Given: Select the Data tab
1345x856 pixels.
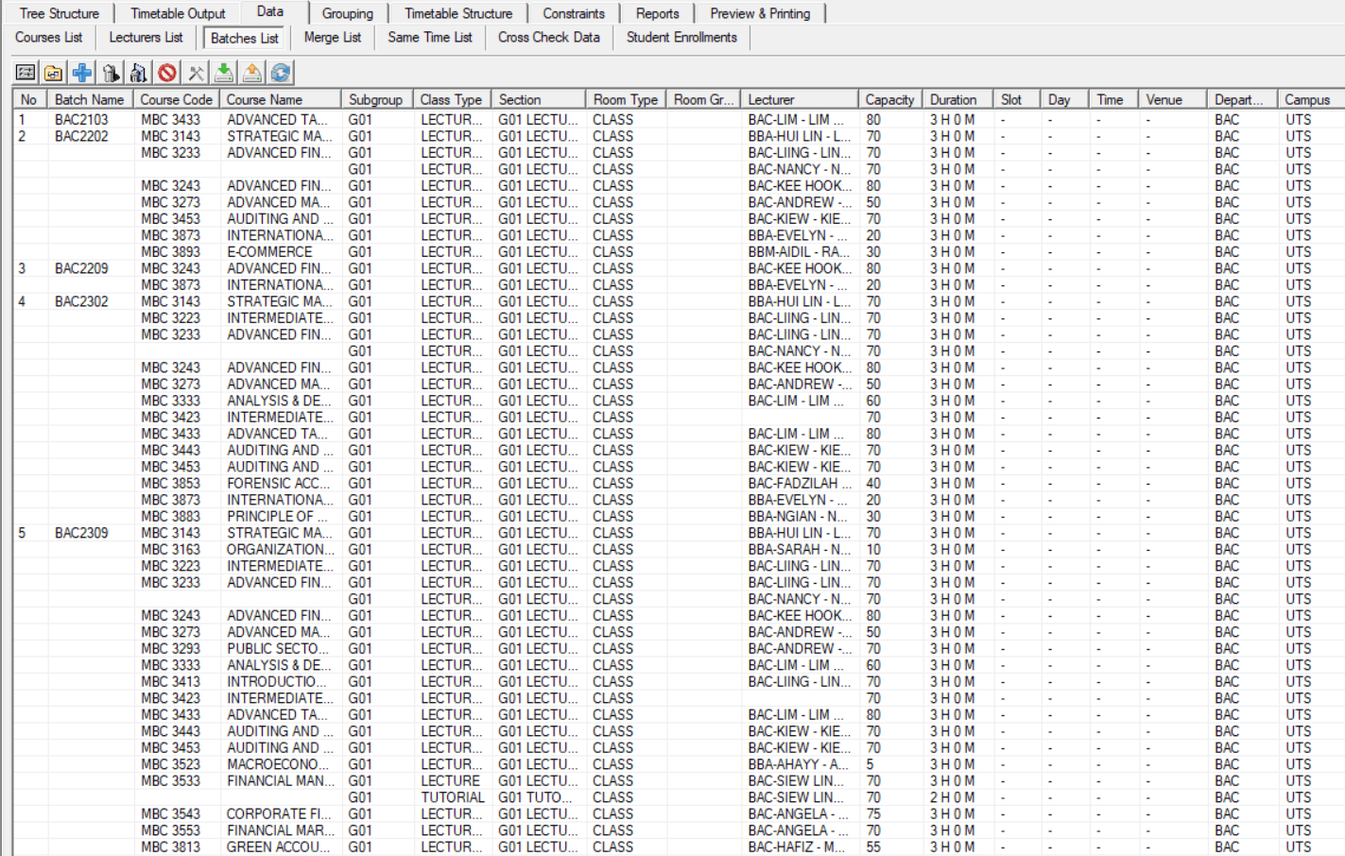Looking at the screenshot, I should 270,11.
